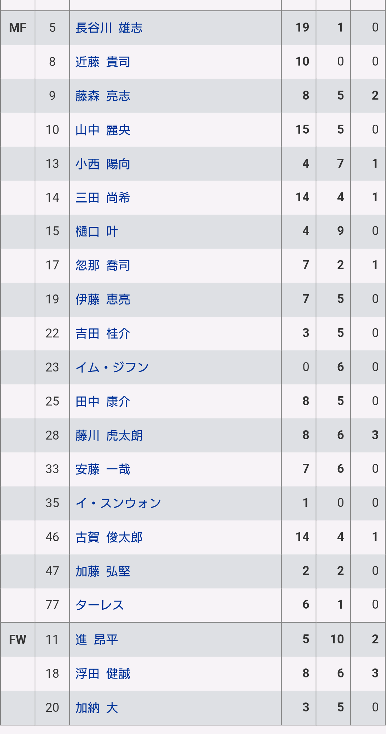This screenshot has height=734, width=386.
Task: Open the 近藤 貴司 player link
Action: (103, 62)
